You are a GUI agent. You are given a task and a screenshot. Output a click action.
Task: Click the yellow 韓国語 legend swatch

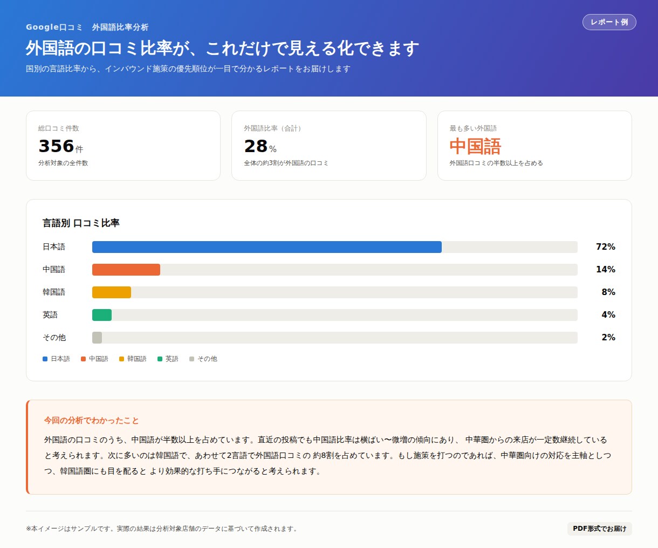[122, 359]
